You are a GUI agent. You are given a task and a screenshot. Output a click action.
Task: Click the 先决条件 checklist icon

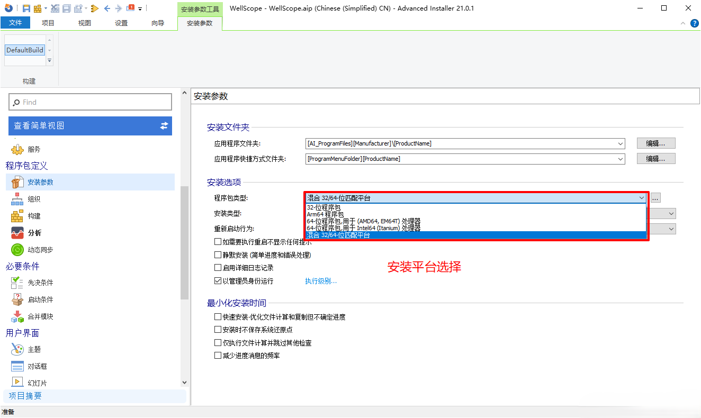[x=17, y=283]
